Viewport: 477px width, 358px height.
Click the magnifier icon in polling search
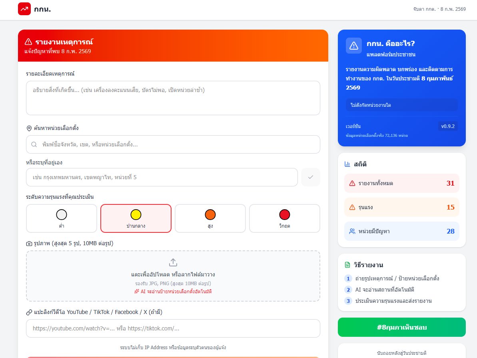[x=34, y=144]
